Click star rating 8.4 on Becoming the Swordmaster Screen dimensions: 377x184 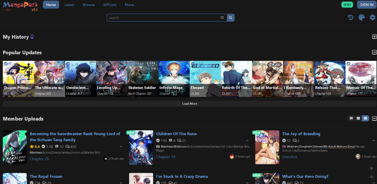click(35, 146)
